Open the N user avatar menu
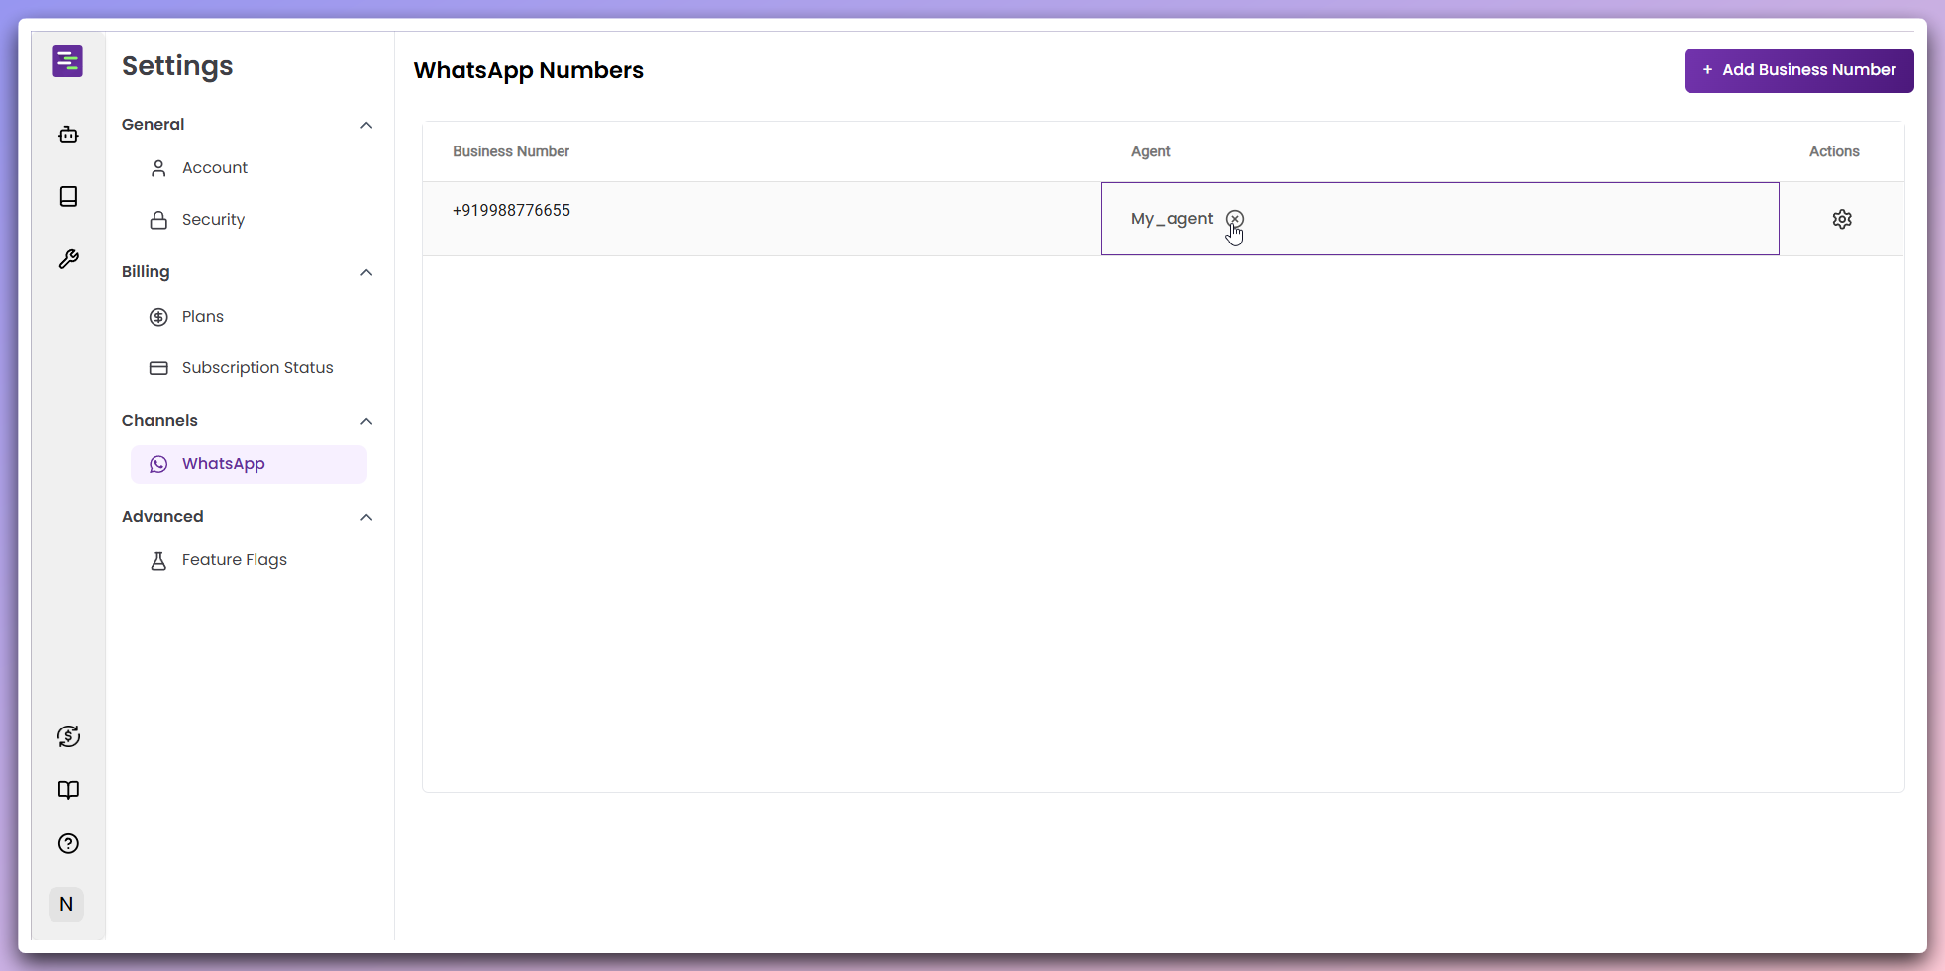 [66, 904]
